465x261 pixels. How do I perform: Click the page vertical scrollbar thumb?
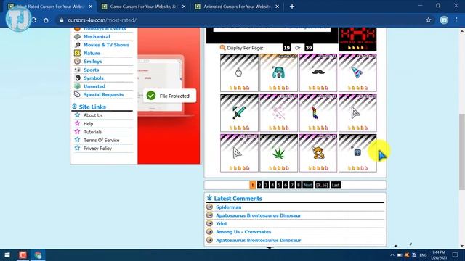tap(462, 152)
